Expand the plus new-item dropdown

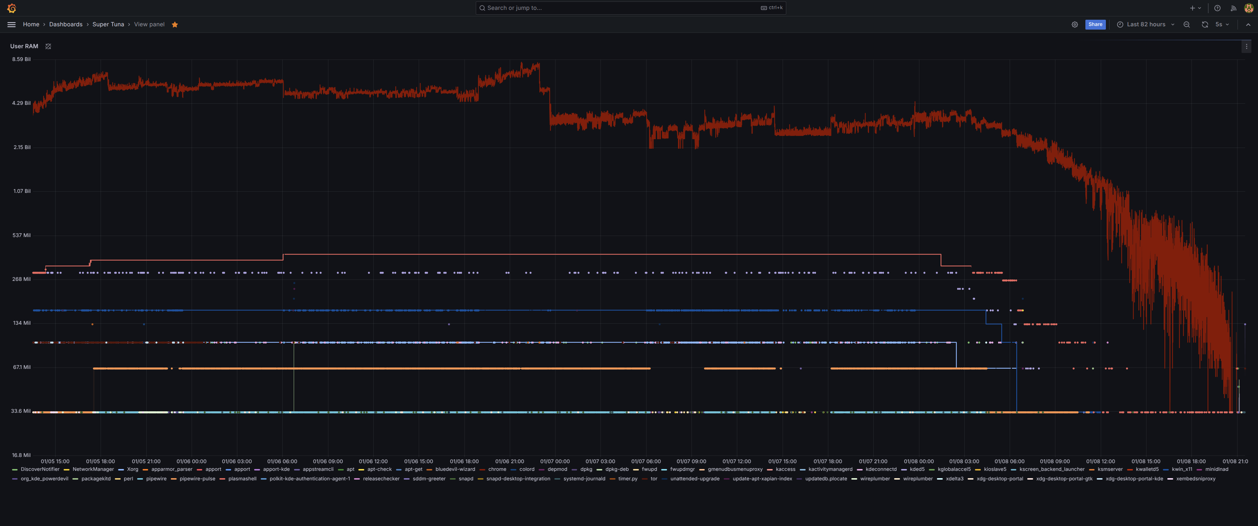pyautogui.click(x=1195, y=8)
